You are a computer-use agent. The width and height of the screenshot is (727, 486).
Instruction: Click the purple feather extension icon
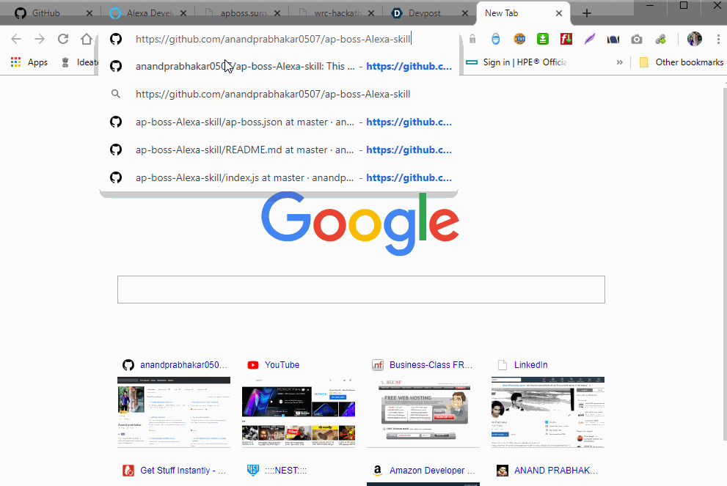[x=589, y=39]
